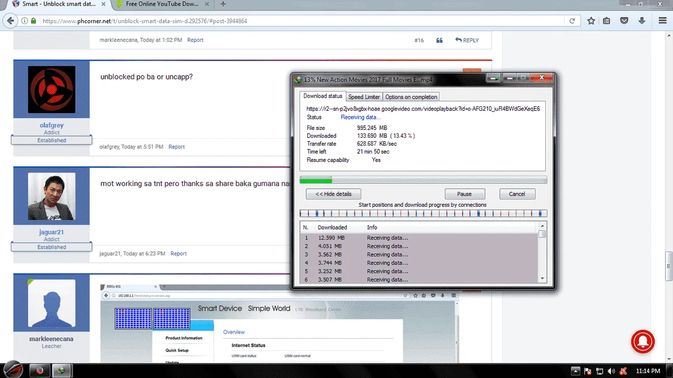Open jaguar21's profile via username link
Image resolution: width=673 pixels, height=378 pixels.
click(52, 232)
